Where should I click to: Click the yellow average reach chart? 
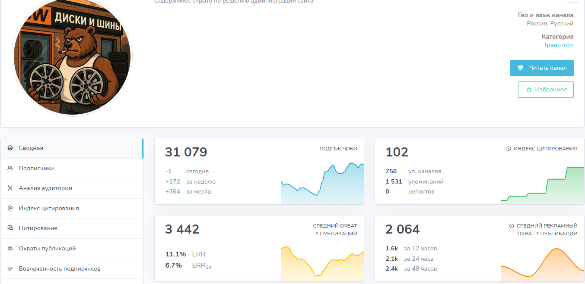pyautogui.click(x=322, y=264)
